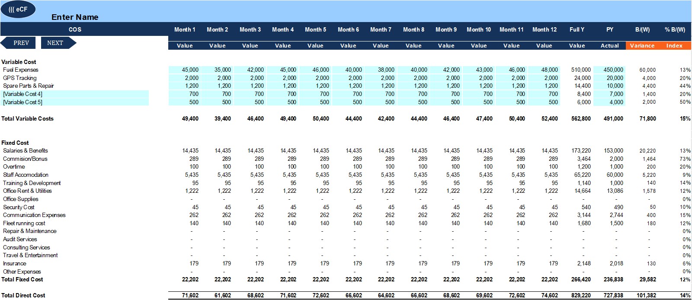Select the Office Supplies row label

(x=20, y=199)
